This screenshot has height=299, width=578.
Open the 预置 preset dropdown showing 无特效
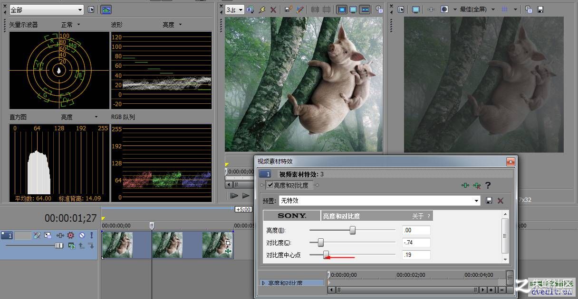pos(379,201)
